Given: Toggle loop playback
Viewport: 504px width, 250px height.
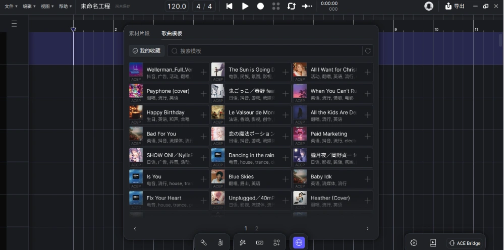Looking at the screenshot, I should 291,6.
